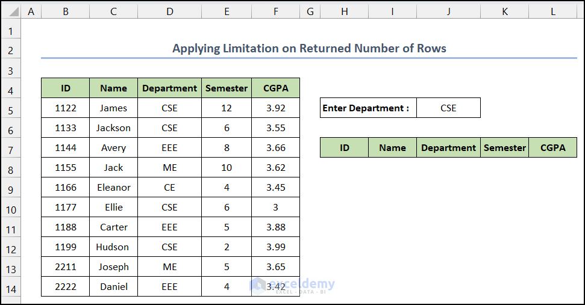Viewport: 585px width, 305px height.
Task: Click the 'Enter Department :' label cell
Action: pyautogui.click(x=368, y=108)
